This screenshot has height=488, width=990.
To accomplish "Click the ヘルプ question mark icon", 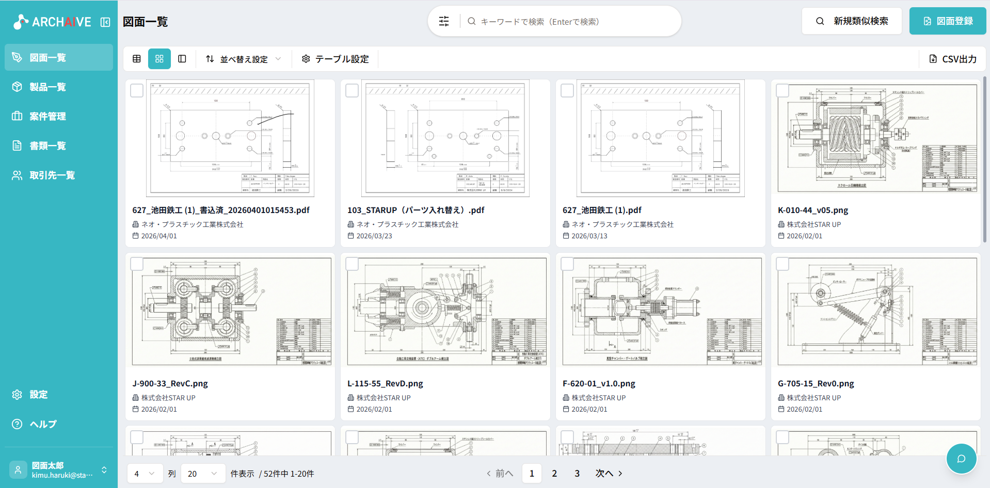I will [17, 424].
